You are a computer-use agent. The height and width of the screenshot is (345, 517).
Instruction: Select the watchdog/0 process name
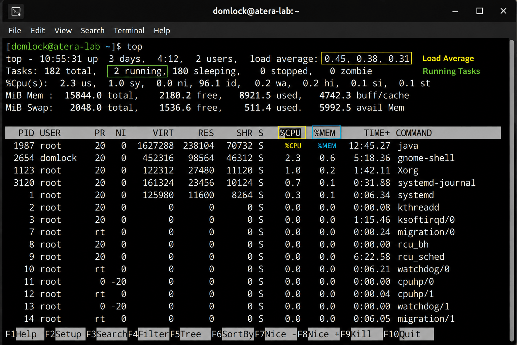point(423,269)
